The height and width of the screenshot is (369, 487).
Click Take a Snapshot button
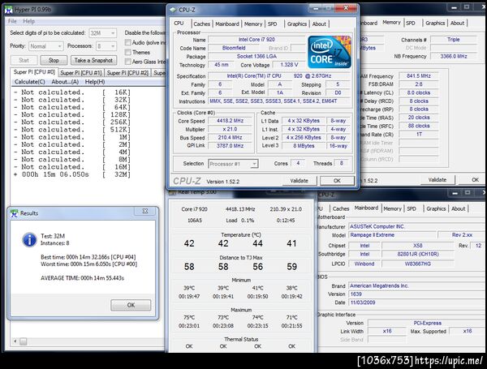click(x=93, y=60)
